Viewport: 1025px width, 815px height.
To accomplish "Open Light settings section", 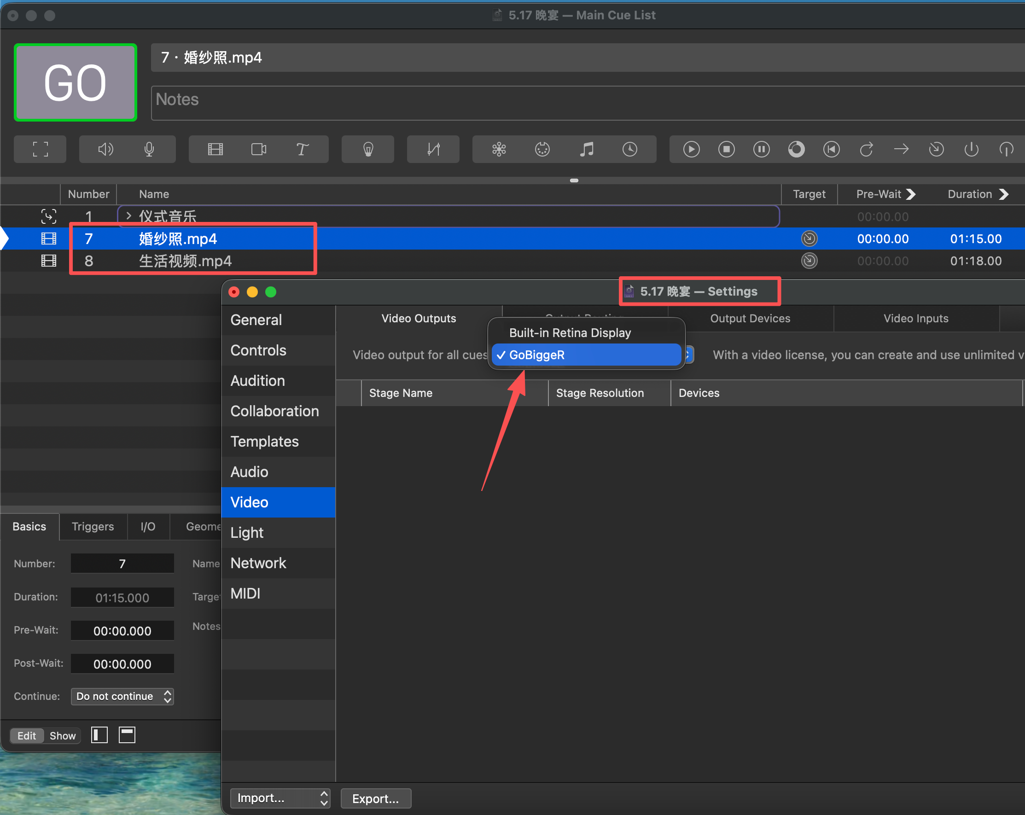I will tap(279, 533).
